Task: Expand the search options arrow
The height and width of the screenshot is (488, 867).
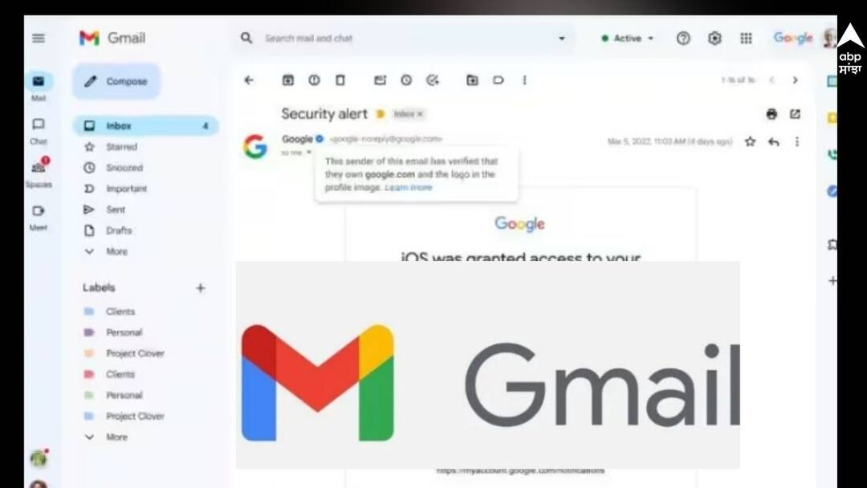Action: [562, 39]
